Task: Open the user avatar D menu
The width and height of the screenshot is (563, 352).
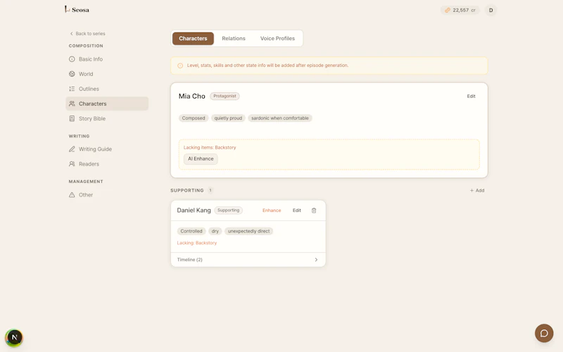Action: pos(491,10)
